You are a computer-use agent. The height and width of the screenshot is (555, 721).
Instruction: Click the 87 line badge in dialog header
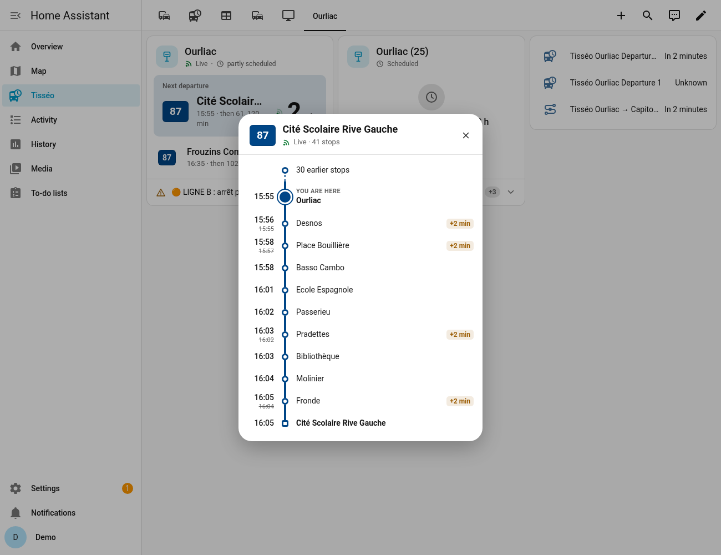262,135
